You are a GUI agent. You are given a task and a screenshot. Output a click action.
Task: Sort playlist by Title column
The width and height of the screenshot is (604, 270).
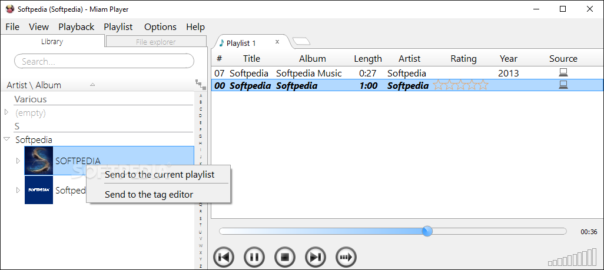point(251,59)
